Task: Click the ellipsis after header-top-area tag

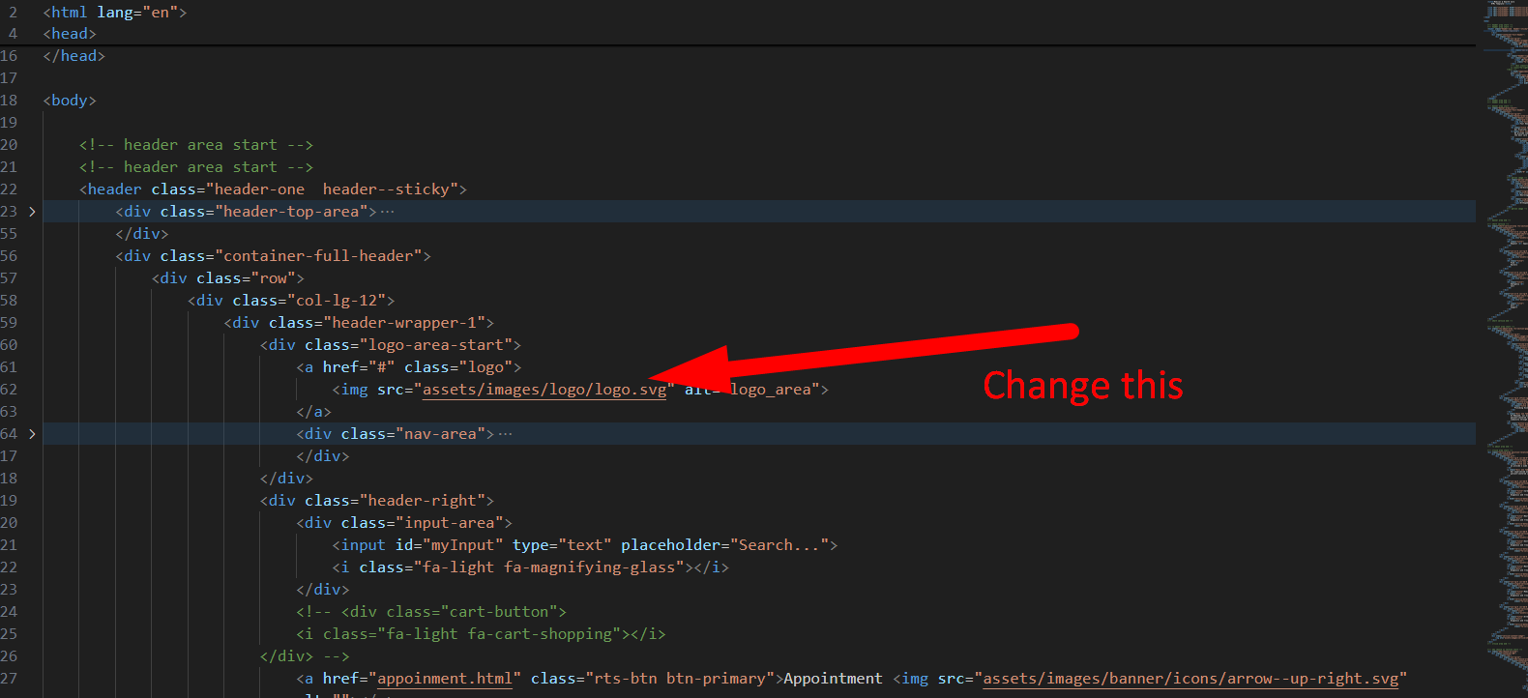Action: (x=387, y=212)
